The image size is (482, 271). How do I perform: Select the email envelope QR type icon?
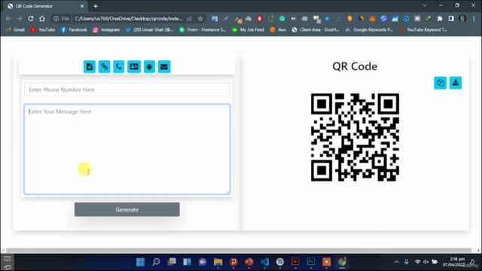coord(164,67)
